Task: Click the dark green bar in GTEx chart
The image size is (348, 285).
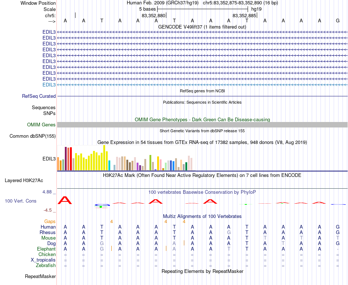Action: click(186, 166)
